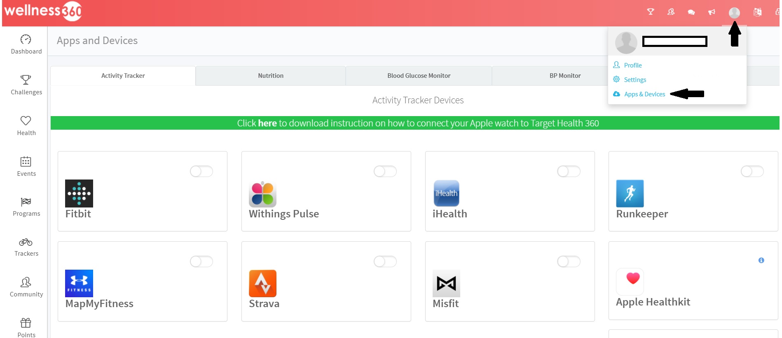
Task: Click the 'iHealth' device name
Action: pos(450,214)
